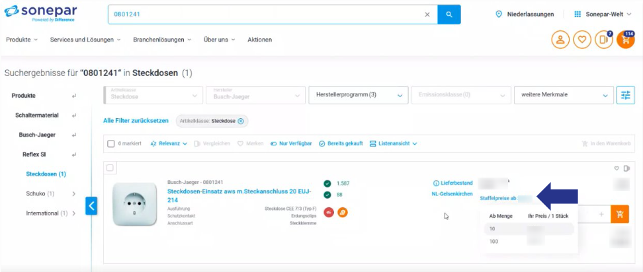Click the orange product badge icon
The height and width of the screenshot is (272, 643).
coord(343,213)
